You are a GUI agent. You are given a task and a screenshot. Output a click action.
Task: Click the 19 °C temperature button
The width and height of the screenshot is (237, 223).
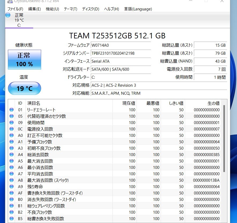pyautogui.click(x=24, y=88)
